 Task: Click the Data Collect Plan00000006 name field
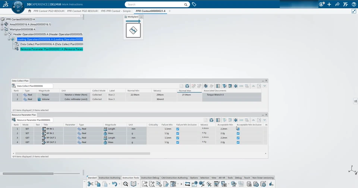point(34,86)
